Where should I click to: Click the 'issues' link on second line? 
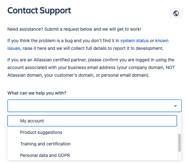(x=14, y=48)
